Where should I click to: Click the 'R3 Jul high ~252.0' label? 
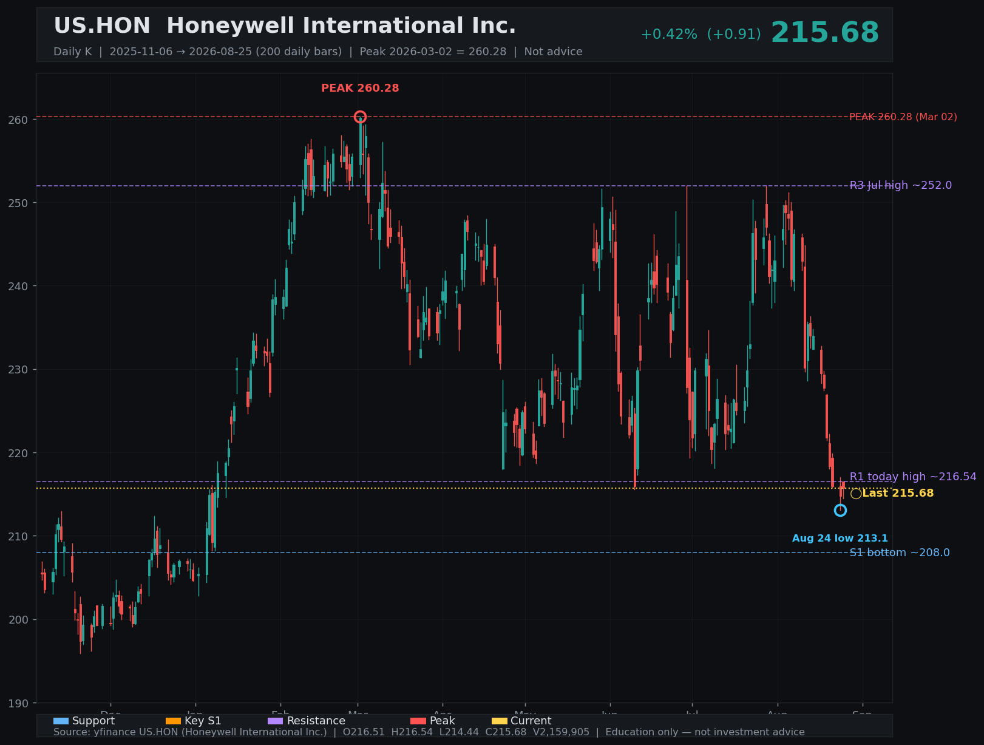click(901, 185)
